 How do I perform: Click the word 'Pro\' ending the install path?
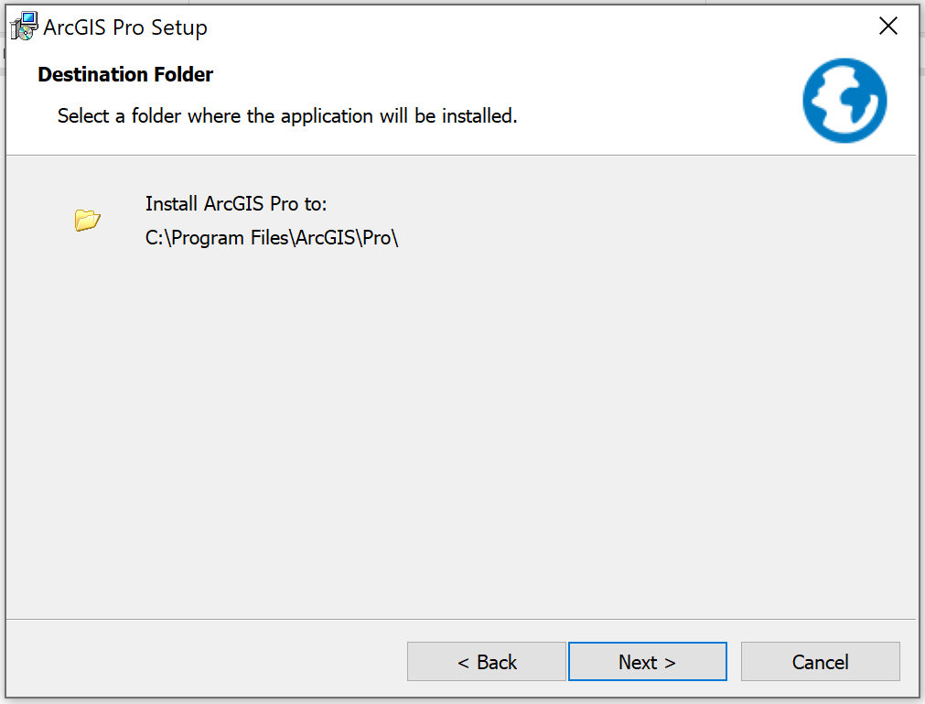pos(381,238)
